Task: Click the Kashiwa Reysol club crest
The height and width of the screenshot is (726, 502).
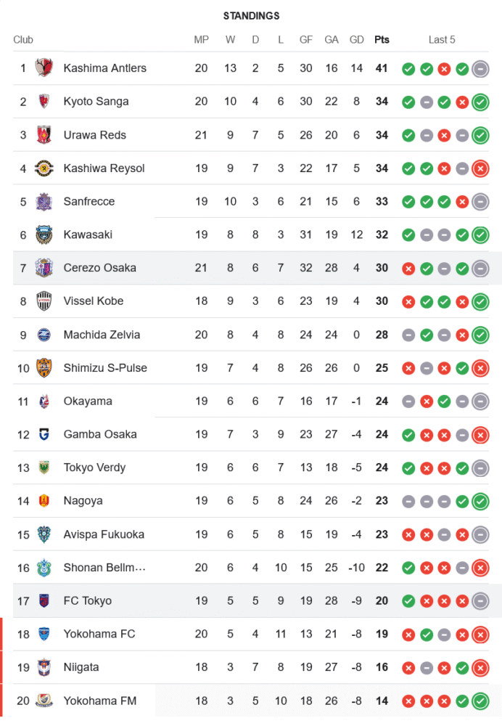Action: click(x=45, y=168)
